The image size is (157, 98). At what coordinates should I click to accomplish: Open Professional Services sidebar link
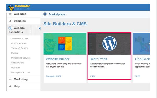[x=21, y=58]
